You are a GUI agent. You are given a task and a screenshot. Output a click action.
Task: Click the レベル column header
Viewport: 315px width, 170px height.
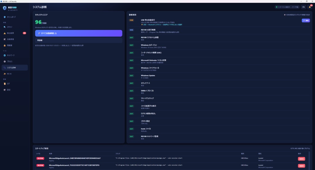point(38,153)
